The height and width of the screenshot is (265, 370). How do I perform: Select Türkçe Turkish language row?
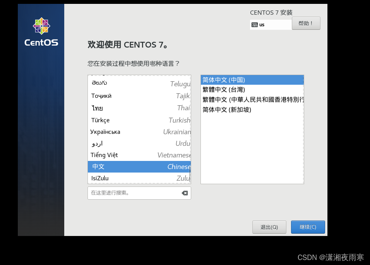click(139, 120)
